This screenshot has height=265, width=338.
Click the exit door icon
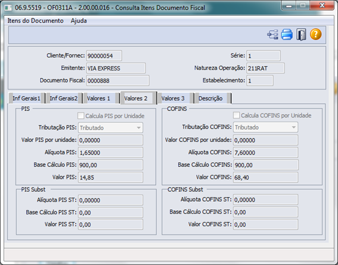(x=301, y=35)
